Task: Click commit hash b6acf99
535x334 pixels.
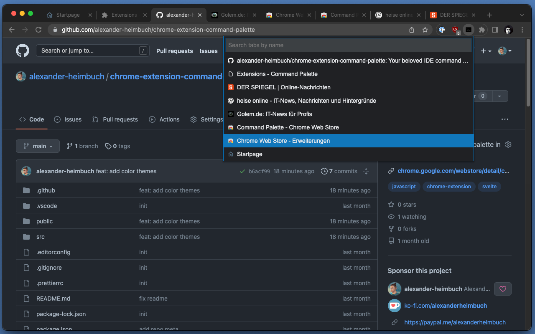Action: point(259,171)
